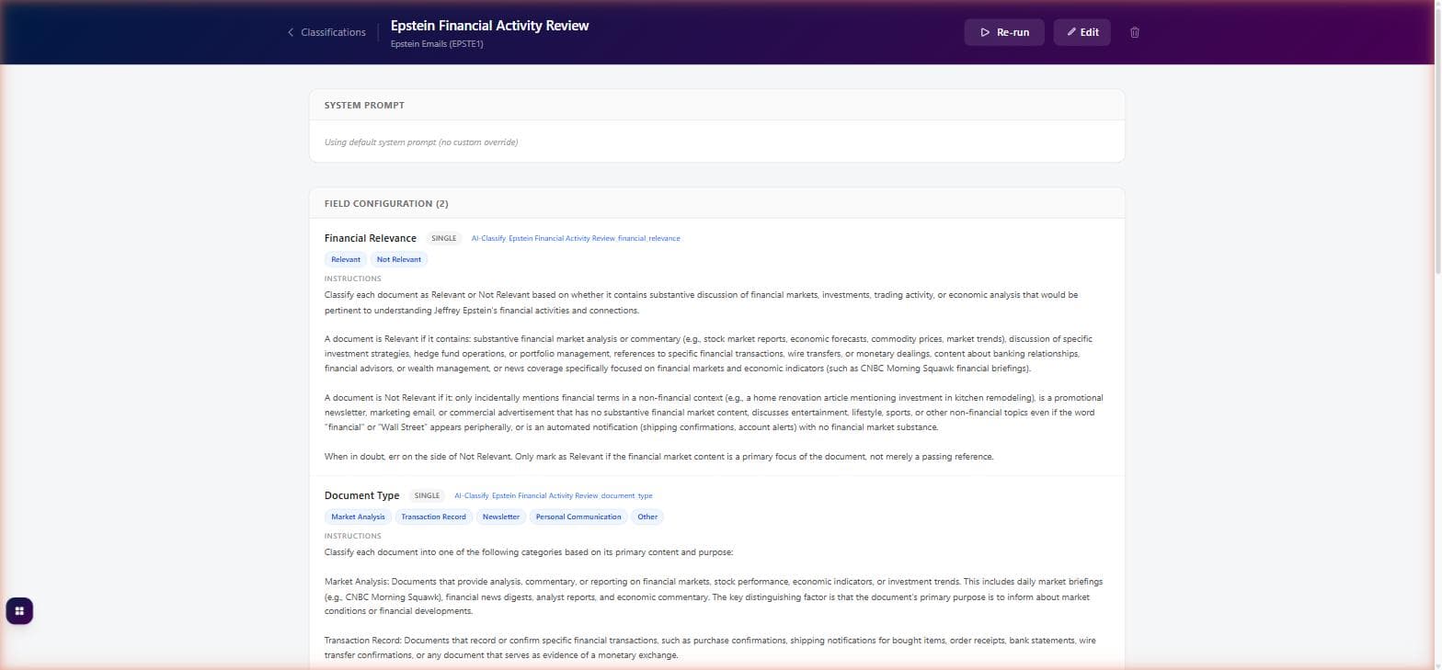Screen dimensions: 1442x670
Task: Open the AI-Classify document_type field link
Action: [x=553, y=495]
